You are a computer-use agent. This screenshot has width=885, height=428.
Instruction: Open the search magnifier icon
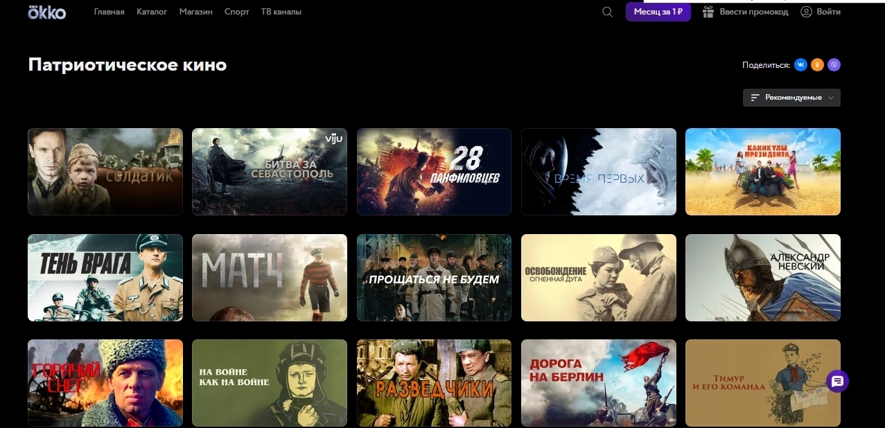tap(607, 12)
